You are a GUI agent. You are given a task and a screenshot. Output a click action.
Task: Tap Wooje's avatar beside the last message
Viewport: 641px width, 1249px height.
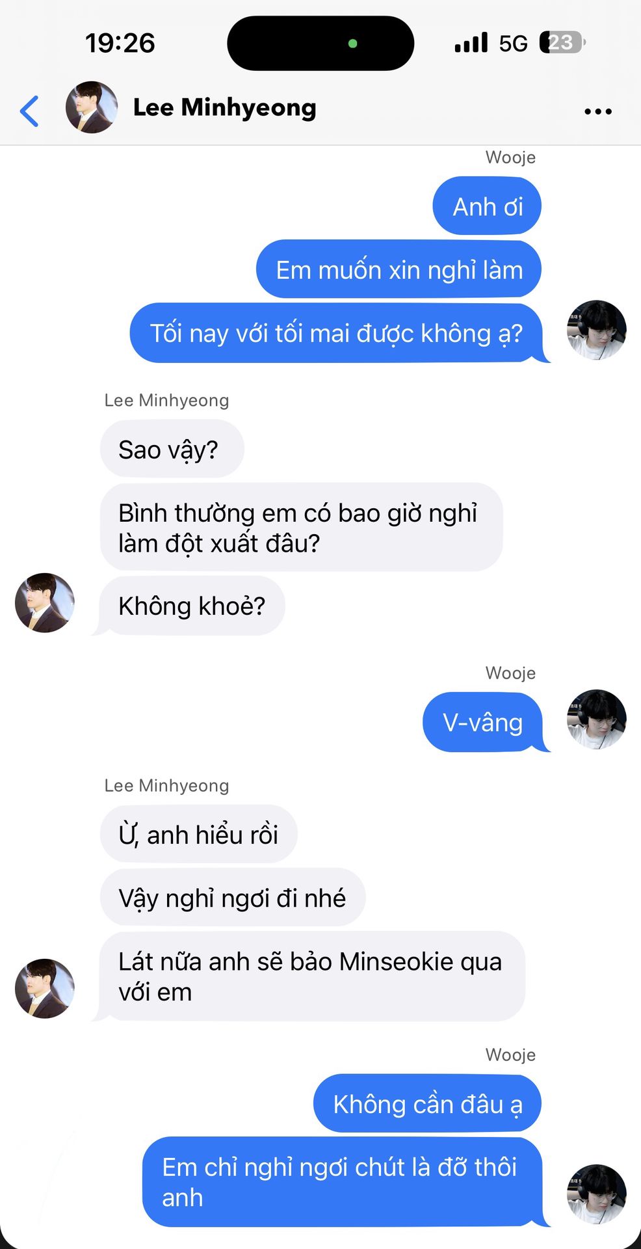click(597, 1194)
